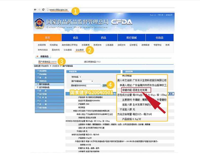Image resolution: width=200 pixels, height=162 pixels.
Task: Expand the 进口保健食品 tree node
Action: tap(38, 87)
